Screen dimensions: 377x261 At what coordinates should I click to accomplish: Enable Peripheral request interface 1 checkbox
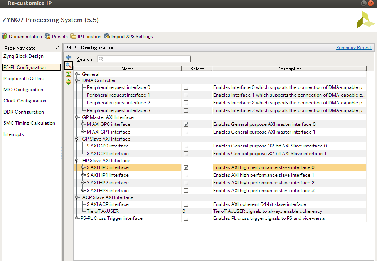tap(186, 95)
